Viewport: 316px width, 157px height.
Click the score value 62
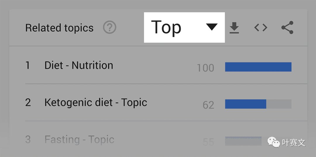(208, 105)
